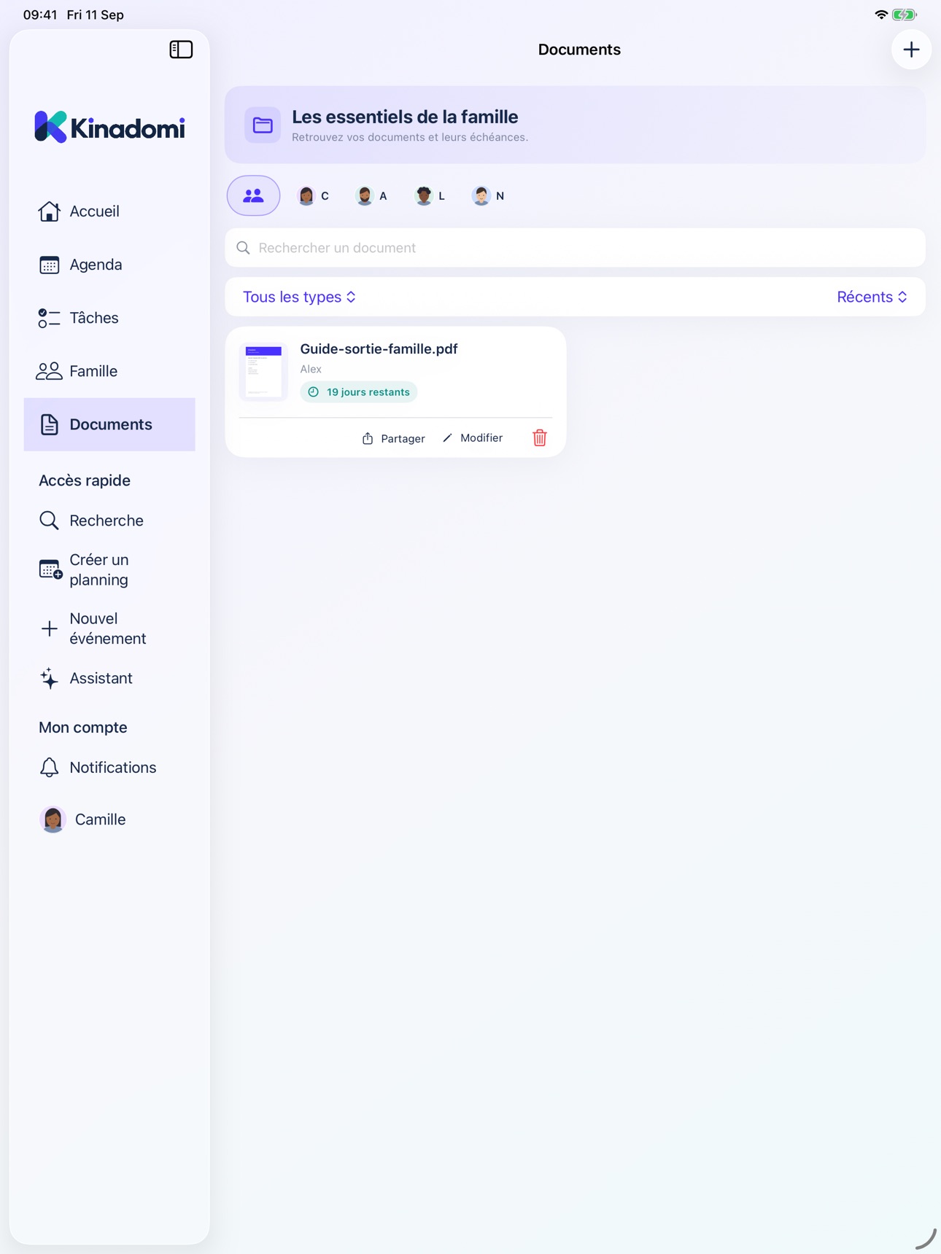Delete the document with the red trash icon
Viewport: 941px width, 1254px height.
pyautogui.click(x=540, y=437)
